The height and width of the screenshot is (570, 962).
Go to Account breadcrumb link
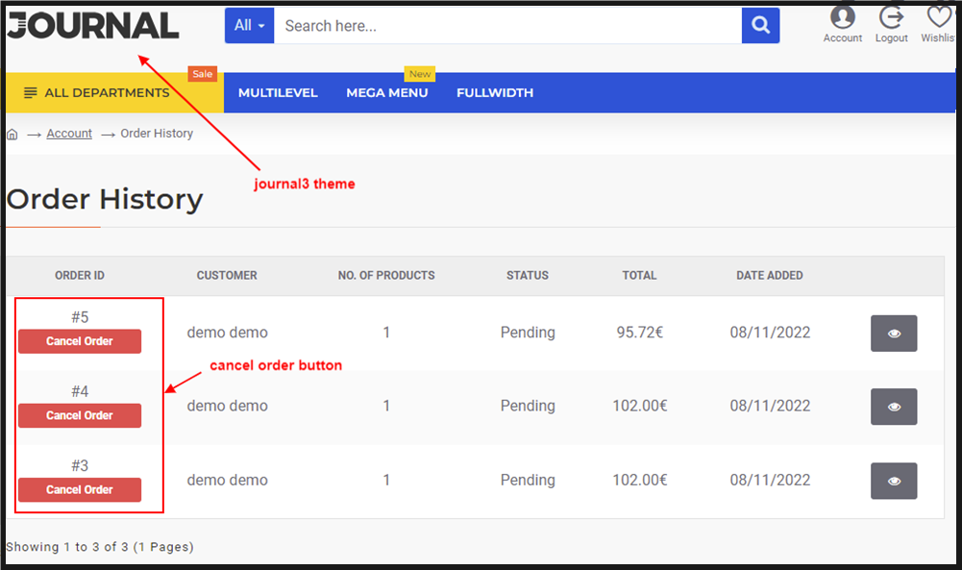69,134
